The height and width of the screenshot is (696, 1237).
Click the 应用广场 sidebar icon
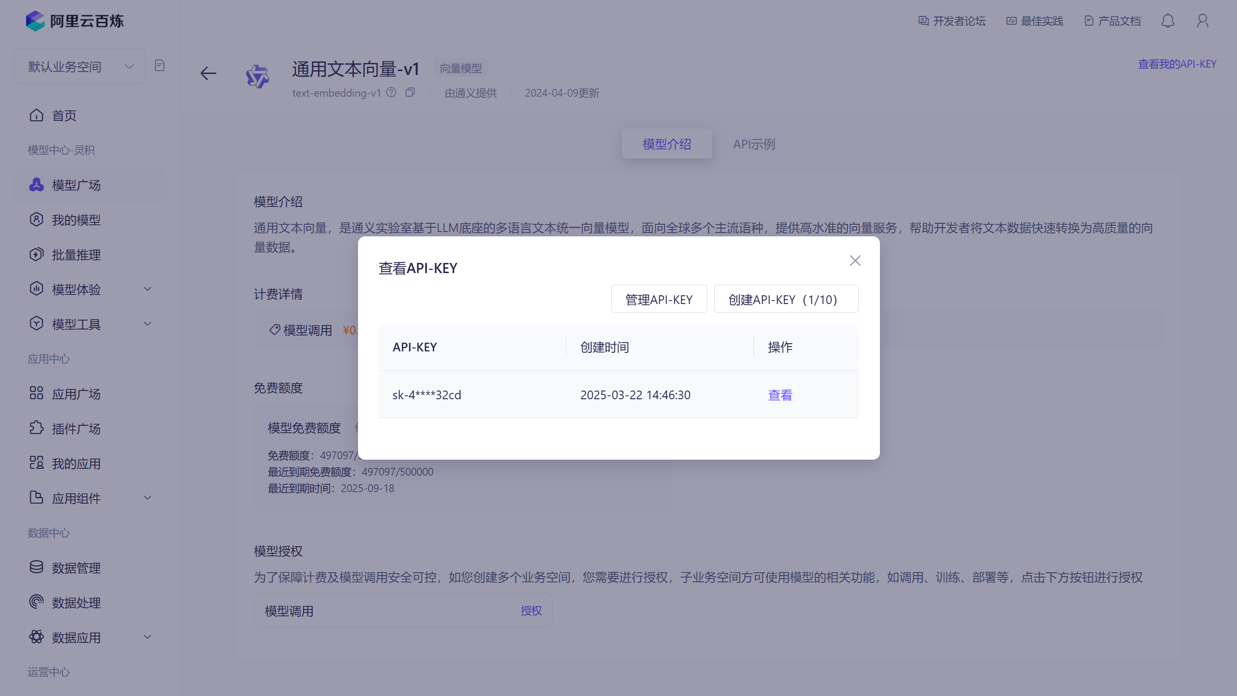point(36,393)
